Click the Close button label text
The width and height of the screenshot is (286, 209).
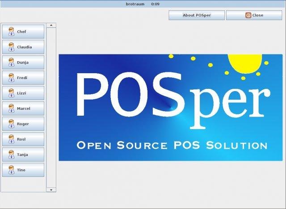pos(258,15)
